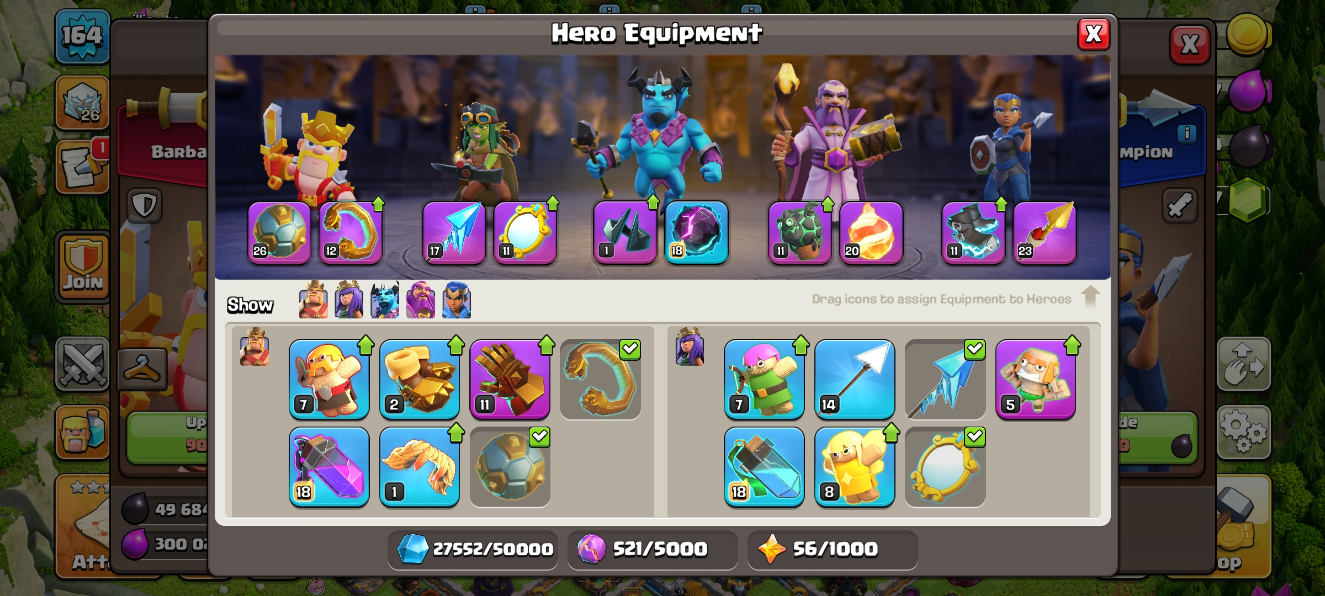Screen dimensions: 1325x596
Task: Select the Barbarian Puppet equipment level 7
Action: (329, 379)
